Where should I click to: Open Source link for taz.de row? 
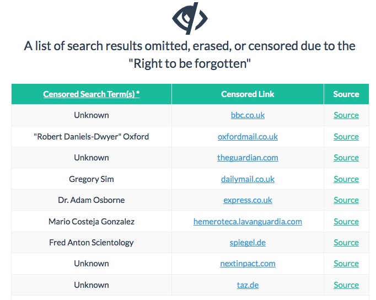(x=346, y=285)
